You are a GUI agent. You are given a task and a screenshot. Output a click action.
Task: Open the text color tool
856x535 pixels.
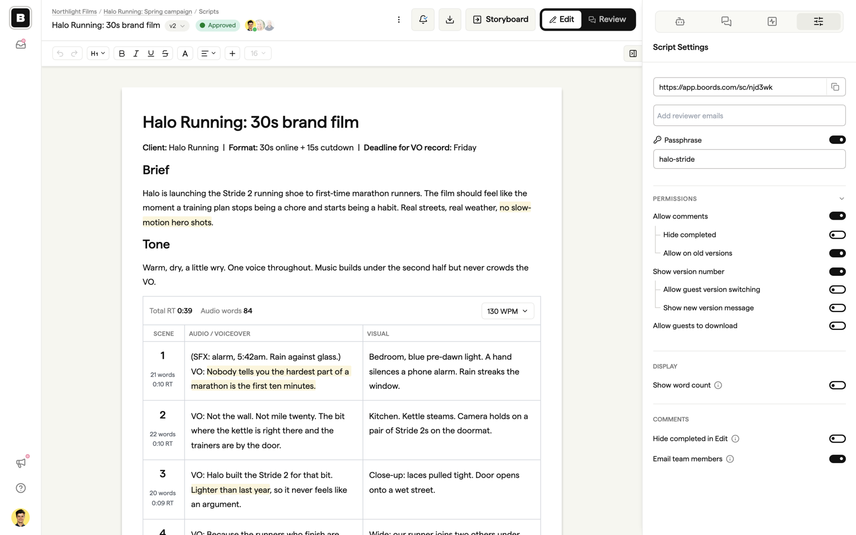pos(185,53)
